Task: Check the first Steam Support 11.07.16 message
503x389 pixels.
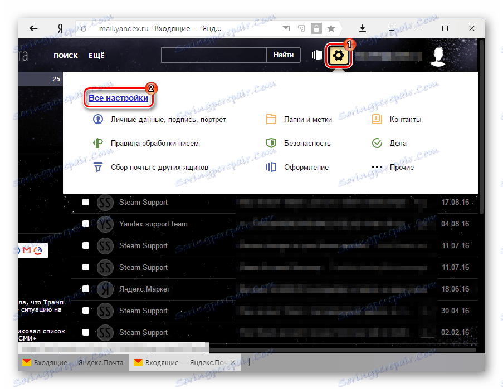Action: point(86,245)
